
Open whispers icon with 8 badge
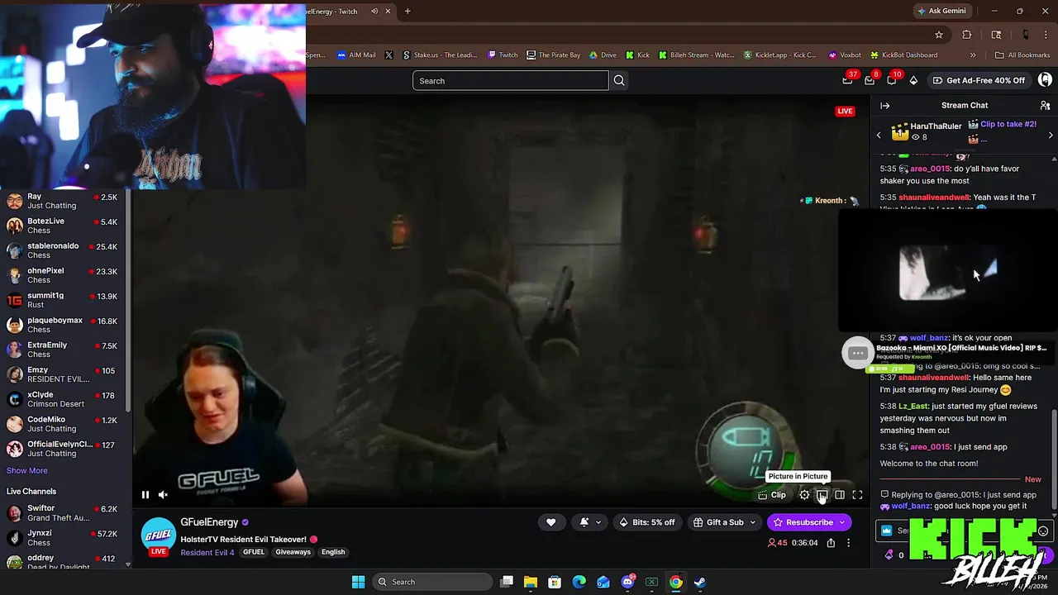[x=870, y=80]
